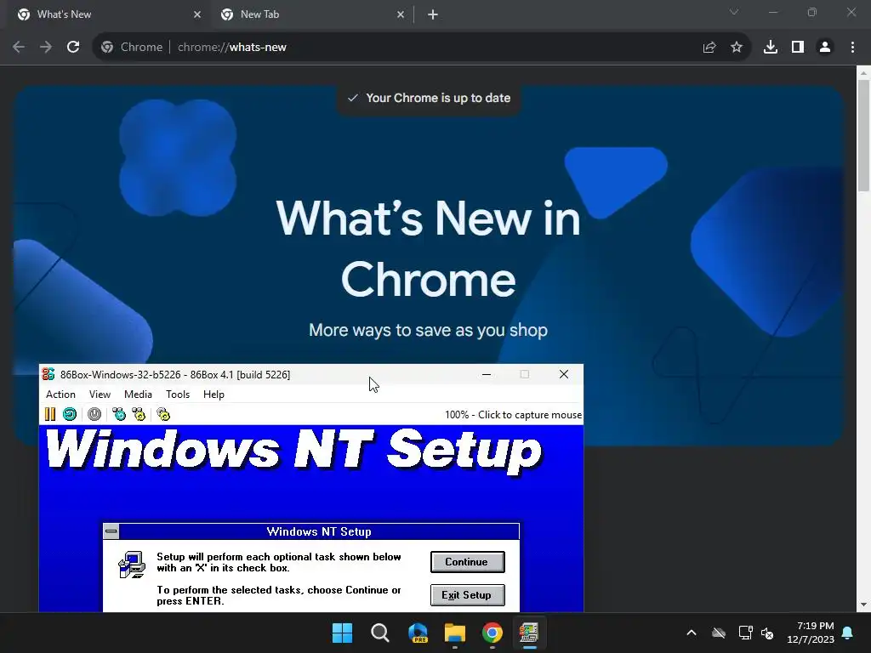Click 'Your Chrome is up to date' notice

(x=429, y=99)
